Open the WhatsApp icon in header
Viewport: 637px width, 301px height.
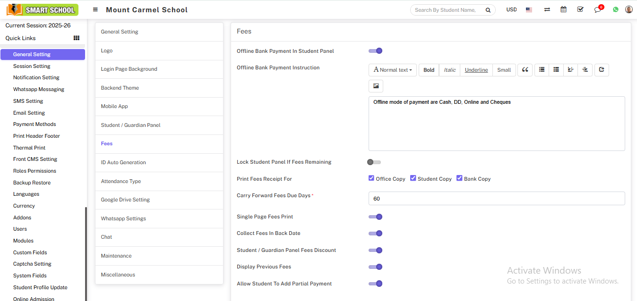coord(615,9)
